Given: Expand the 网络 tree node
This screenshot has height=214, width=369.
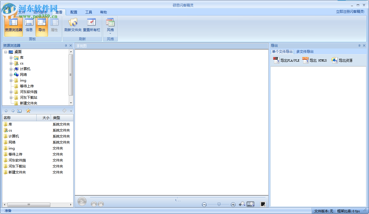Looking at the screenshot, I should coord(11,75).
